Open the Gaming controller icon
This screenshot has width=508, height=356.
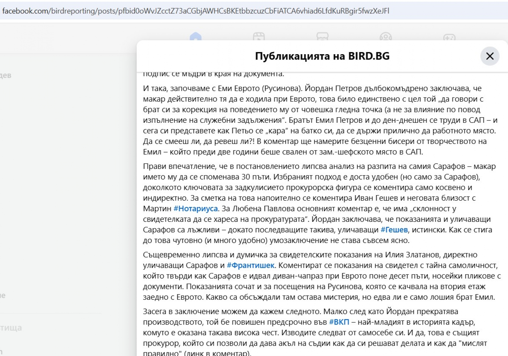click(449, 37)
